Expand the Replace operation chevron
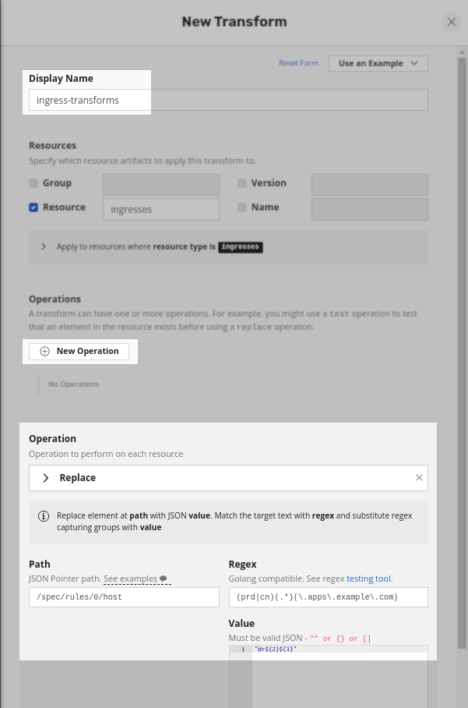The height and width of the screenshot is (708, 468). (45, 478)
